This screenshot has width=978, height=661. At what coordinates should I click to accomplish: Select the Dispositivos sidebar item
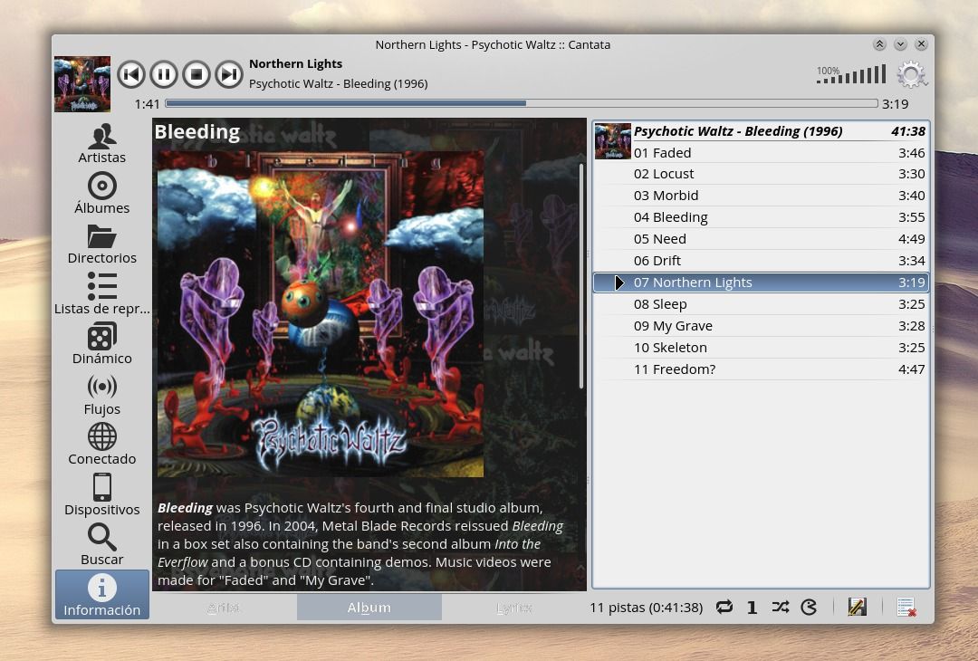(x=101, y=495)
